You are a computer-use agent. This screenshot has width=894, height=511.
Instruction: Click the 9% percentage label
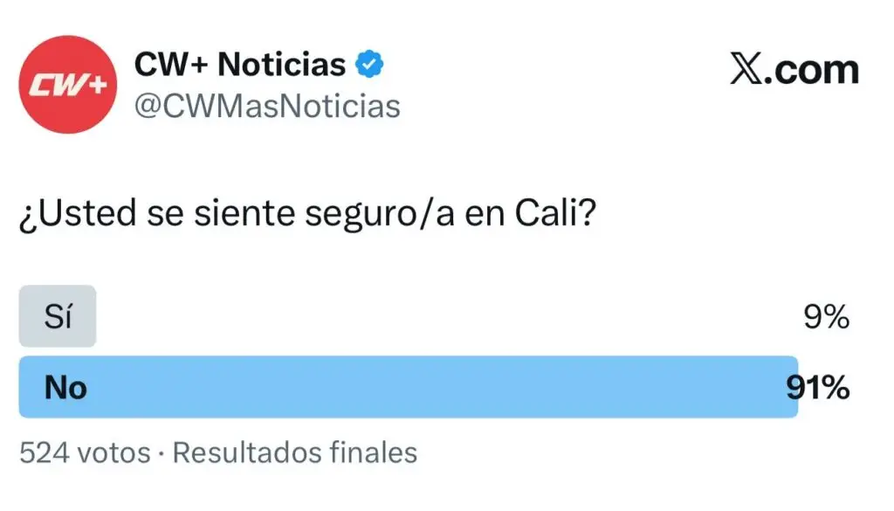pyautogui.click(x=826, y=317)
